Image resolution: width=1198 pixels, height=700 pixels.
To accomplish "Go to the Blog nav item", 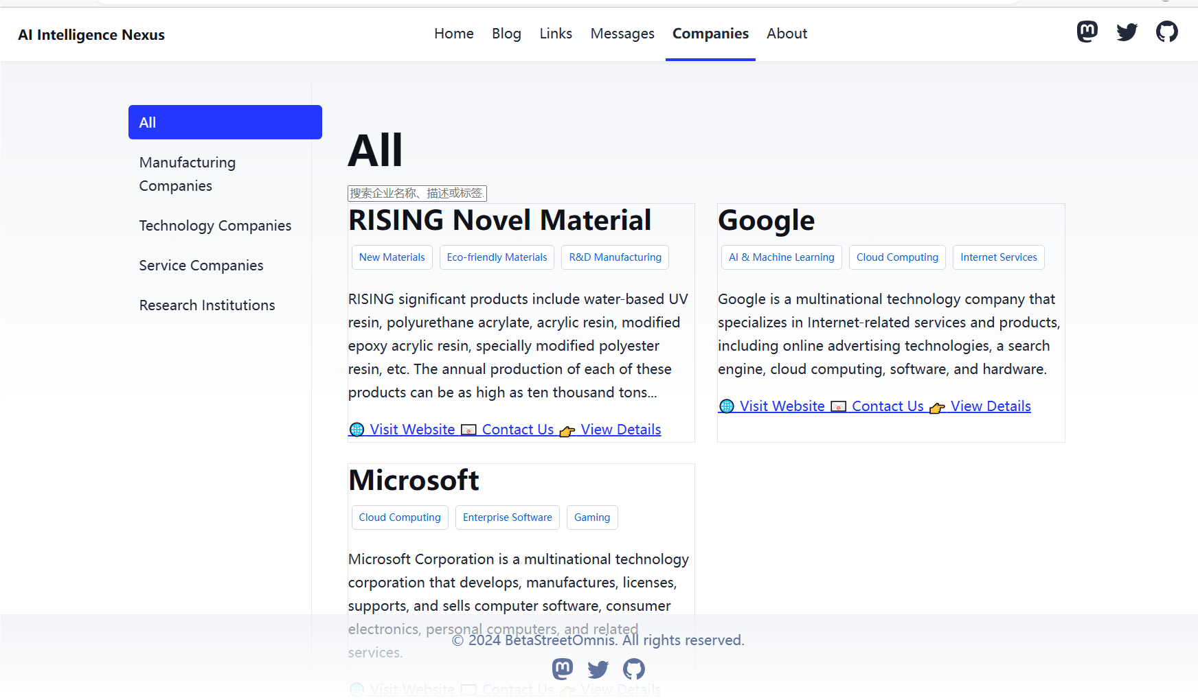I will pos(506,34).
